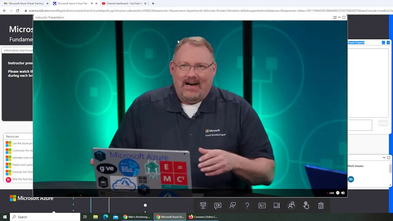Open a new browser tab

[x=153, y=3]
